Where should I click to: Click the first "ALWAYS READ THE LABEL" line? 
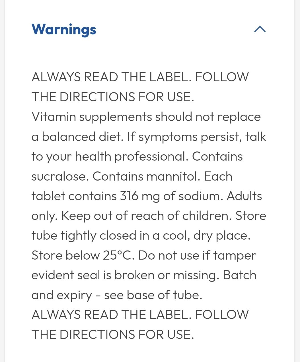tap(110, 77)
